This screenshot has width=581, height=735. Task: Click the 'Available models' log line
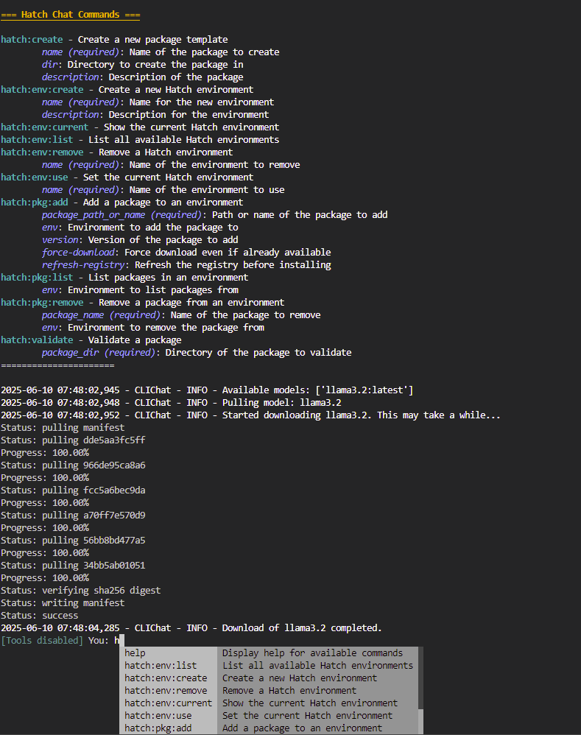coord(207,390)
